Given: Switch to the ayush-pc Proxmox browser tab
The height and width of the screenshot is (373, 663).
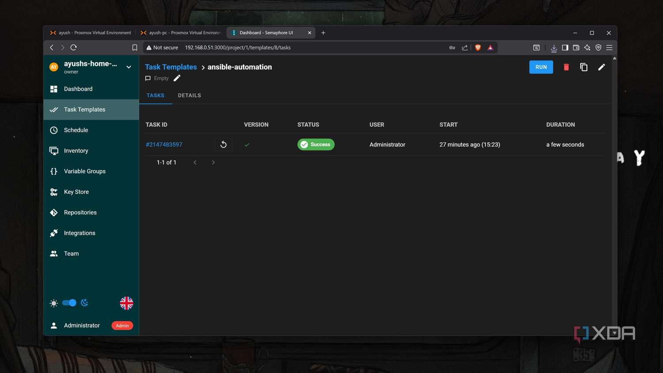Looking at the screenshot, I should pos(180,33).
